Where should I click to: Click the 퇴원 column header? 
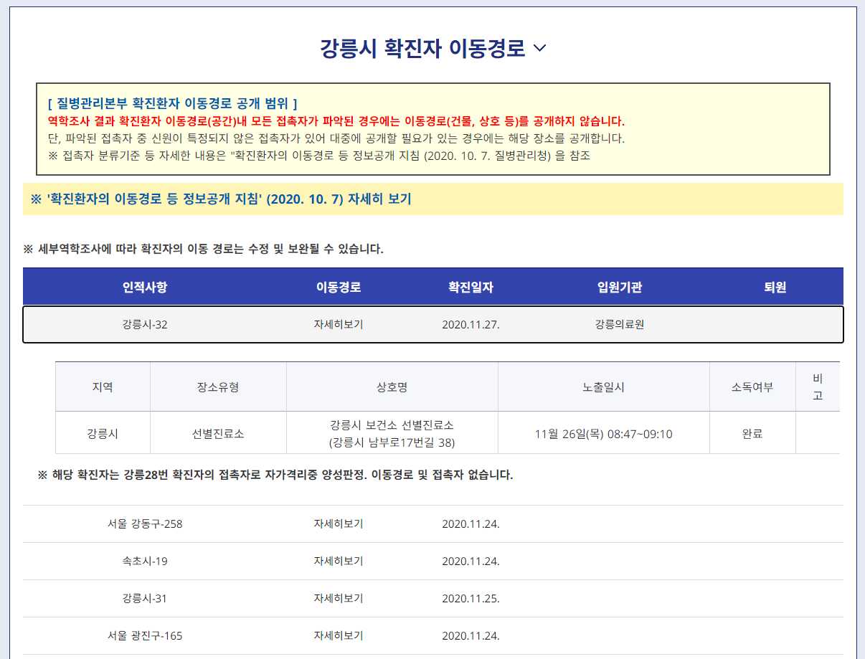click(x=775, y=288)
